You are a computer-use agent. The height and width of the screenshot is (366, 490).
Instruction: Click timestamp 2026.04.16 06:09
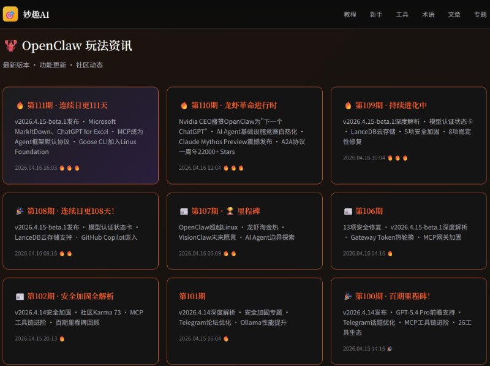(200, 254)
